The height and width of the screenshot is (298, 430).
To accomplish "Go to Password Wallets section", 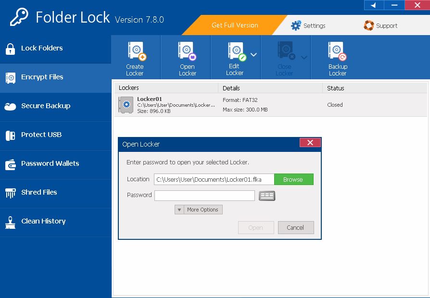I will click(x=50, y=163).
